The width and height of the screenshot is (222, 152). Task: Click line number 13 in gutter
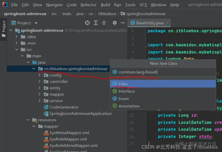pyautogui.click(x=131, y=115)
